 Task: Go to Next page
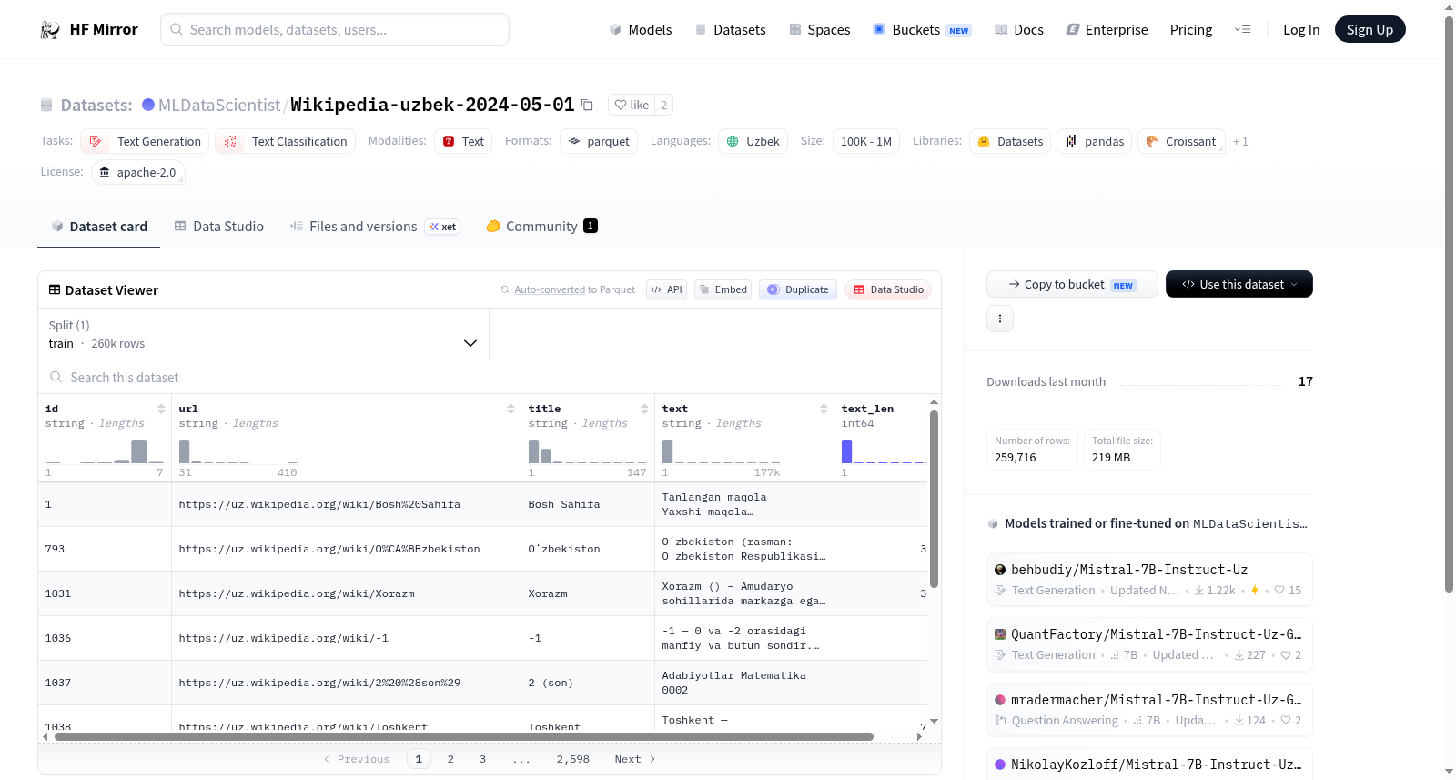point(635,759)
